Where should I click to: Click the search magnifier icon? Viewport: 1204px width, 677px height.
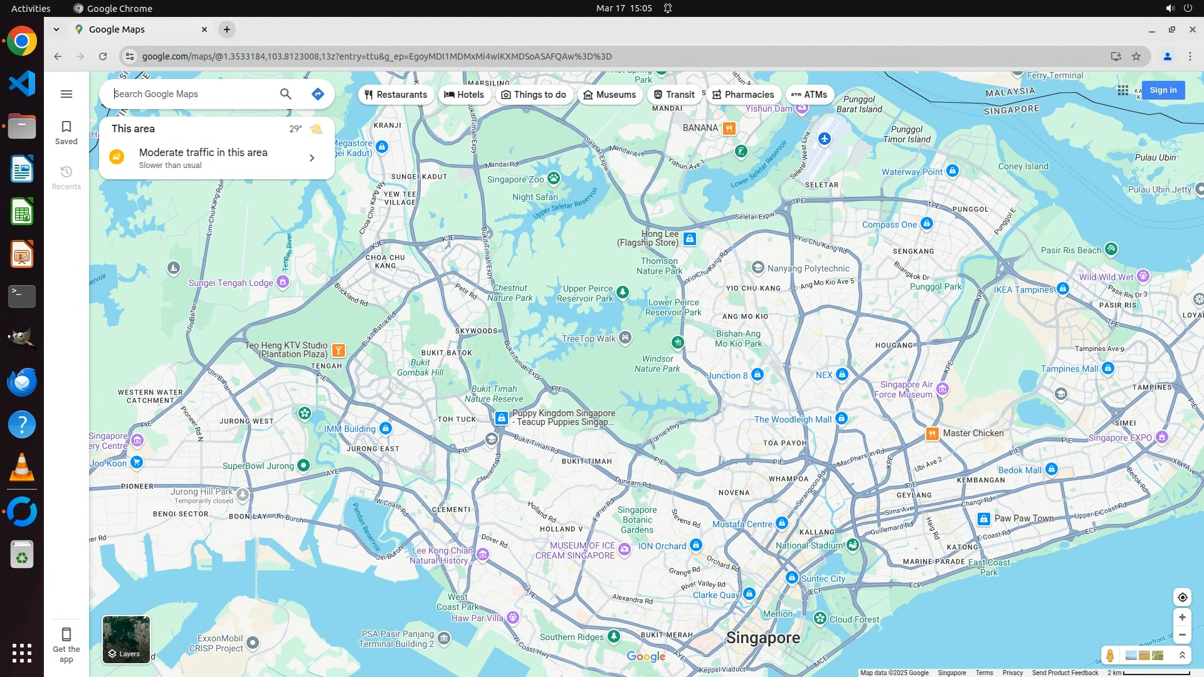(x=285, y=94)
